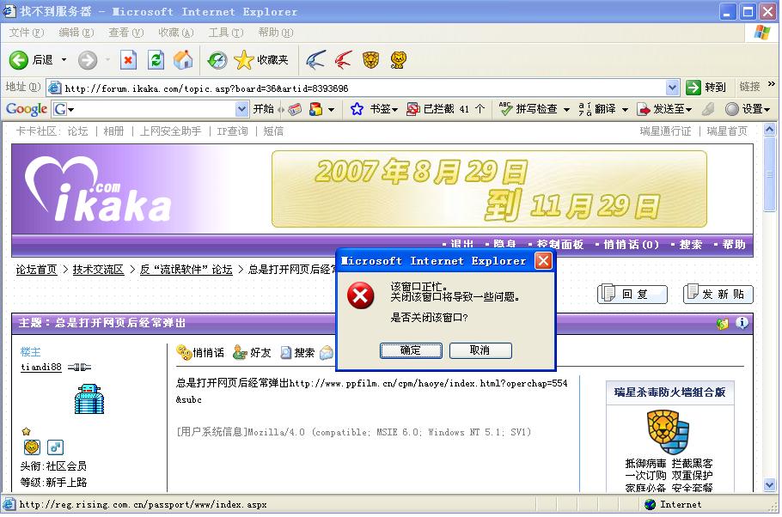782x517 pixels.
Task: Click 取消 to cancel the dialog
Action: coord(480,350)
